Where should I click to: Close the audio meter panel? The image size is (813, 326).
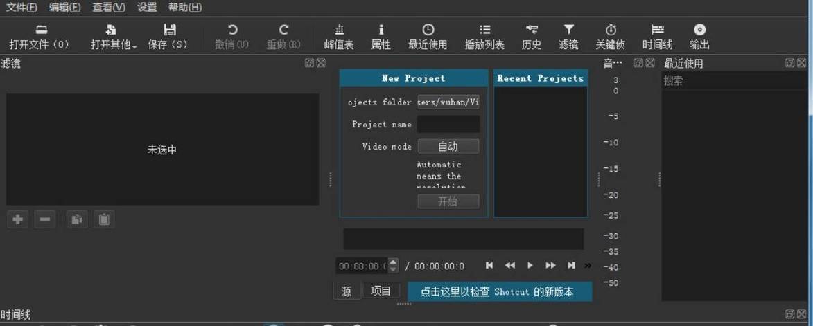[649, 63]
